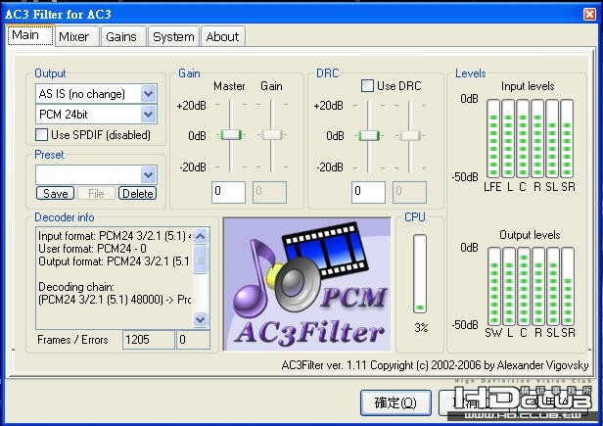This screenshot has height=426, width=603.
Task: Click the Decoder info scrollbar thumb
Action: click(x=201, y=260)
